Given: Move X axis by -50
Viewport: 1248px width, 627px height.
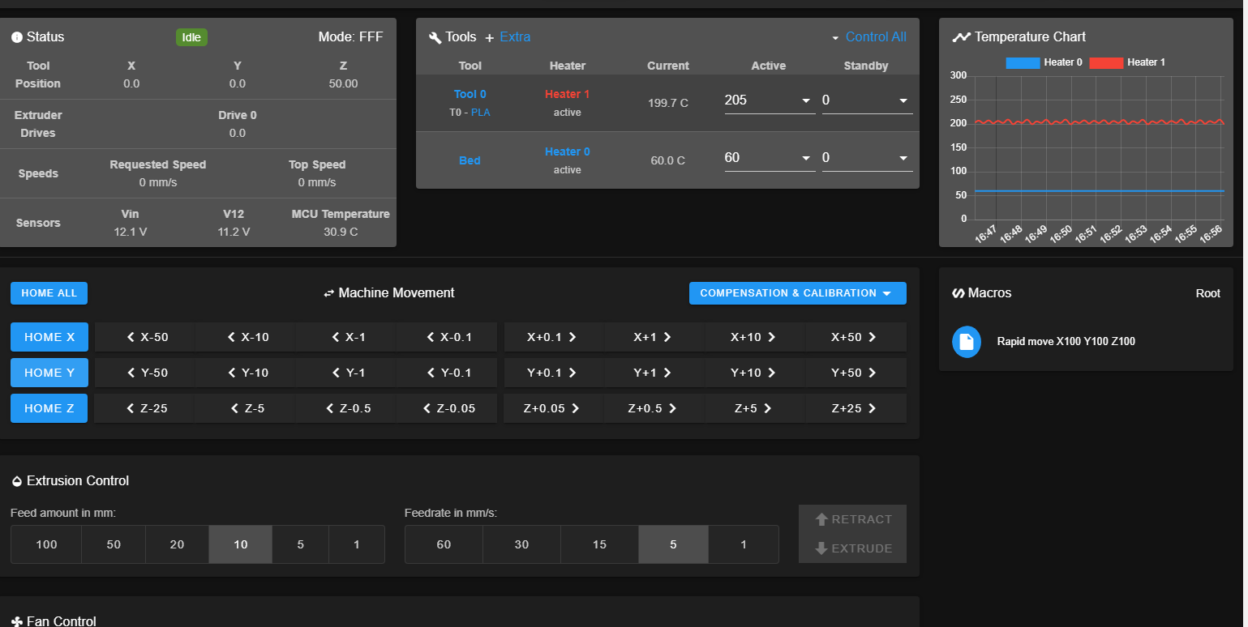Looking at the screenshot, I should tap(145, 337).
